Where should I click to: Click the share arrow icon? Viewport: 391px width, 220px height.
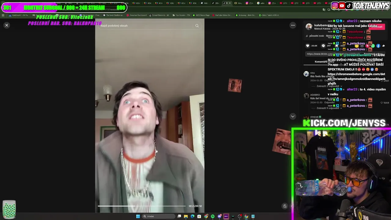(x=383, y=46)
